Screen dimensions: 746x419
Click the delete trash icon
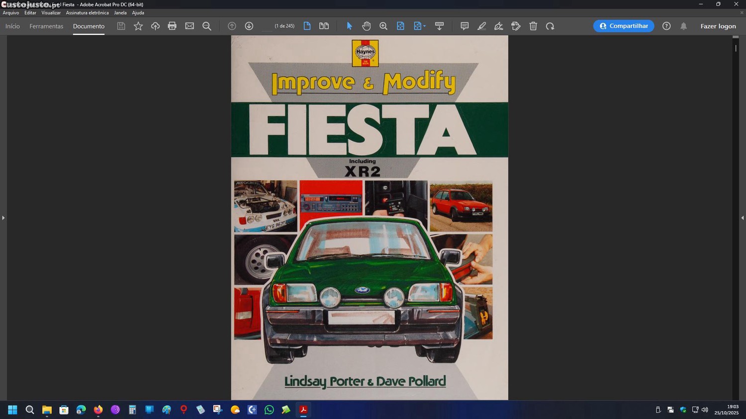533,26
